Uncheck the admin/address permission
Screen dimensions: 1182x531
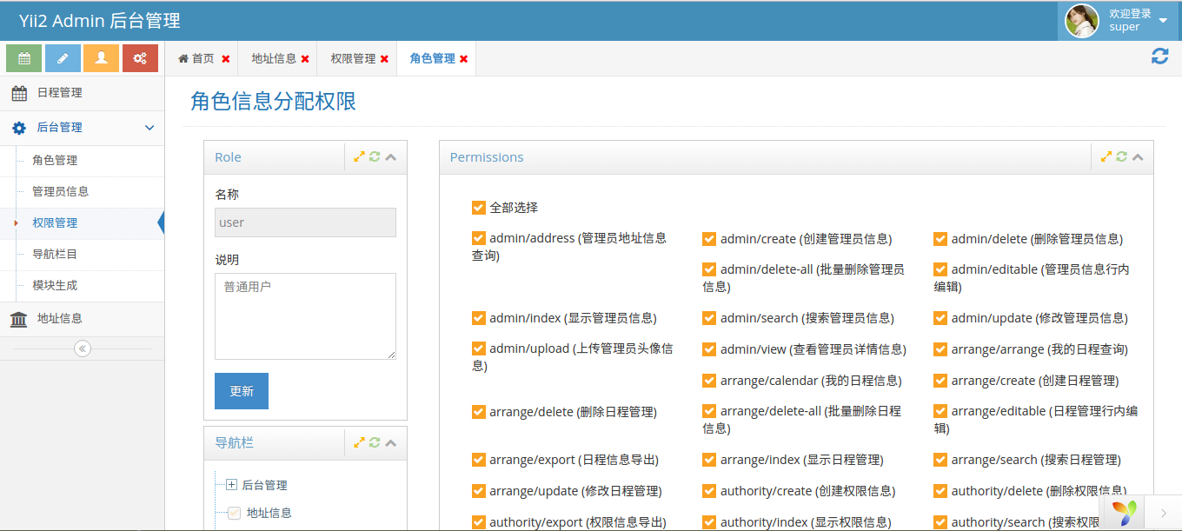click(479, 238)
